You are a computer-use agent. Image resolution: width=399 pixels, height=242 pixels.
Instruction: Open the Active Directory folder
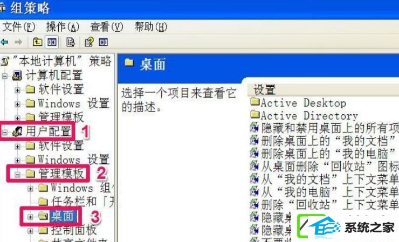[309, 116]
